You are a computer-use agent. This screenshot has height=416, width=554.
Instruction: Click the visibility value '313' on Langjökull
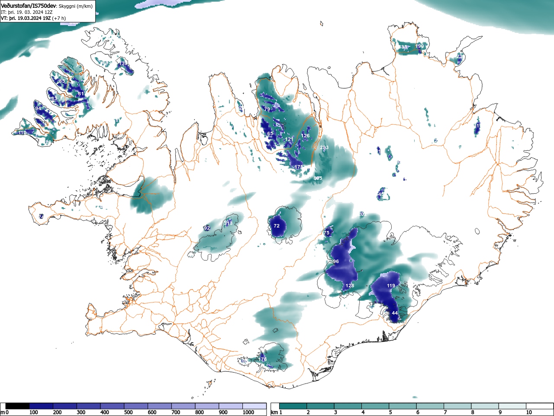228,223
